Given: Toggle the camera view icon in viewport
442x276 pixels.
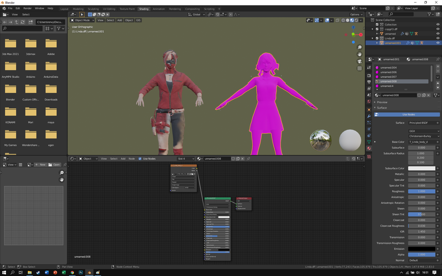Looking at the screenshot, I should tap(359, 61).
